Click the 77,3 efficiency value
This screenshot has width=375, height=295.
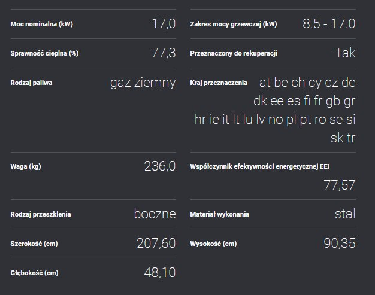(x=164, y=53)
